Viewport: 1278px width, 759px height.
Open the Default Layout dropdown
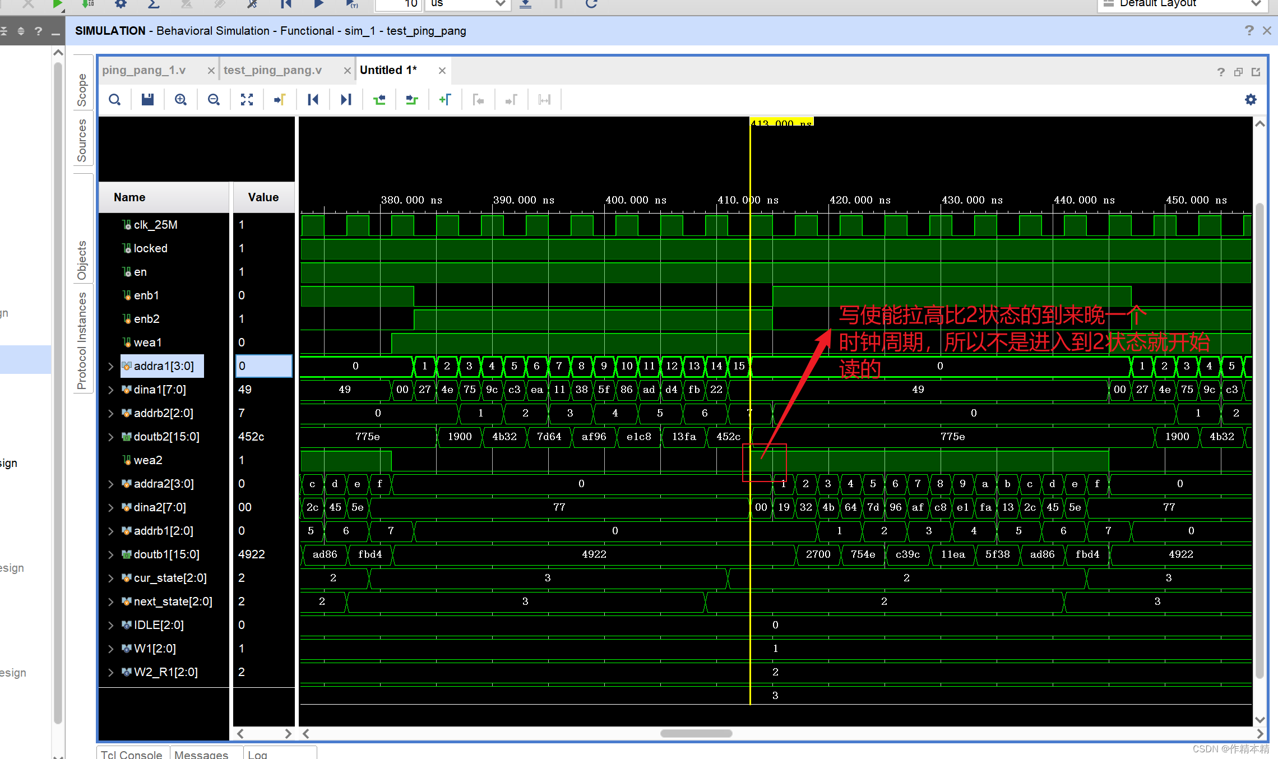click(1257, 4)
